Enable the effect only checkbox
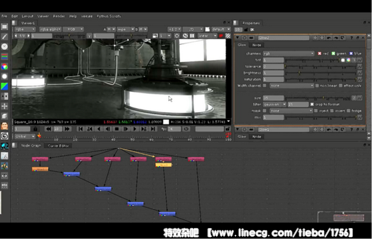 pyautogui.click(x=340, y=86)
